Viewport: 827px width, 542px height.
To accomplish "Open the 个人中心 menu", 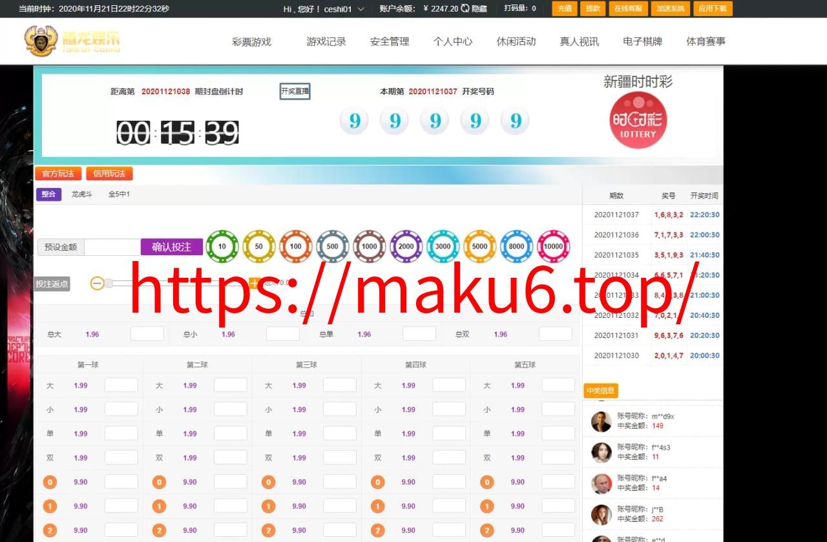I will point(453,41).
